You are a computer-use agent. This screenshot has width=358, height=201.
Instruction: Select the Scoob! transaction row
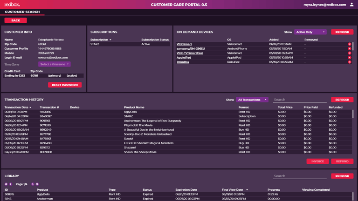point(178,139)
